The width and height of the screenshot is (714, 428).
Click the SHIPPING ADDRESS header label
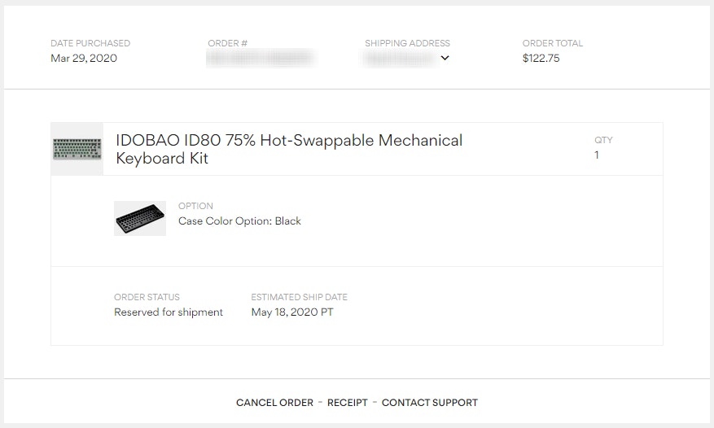tap(407, 43)
